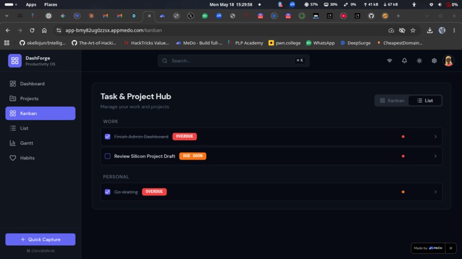The width and height of the screenshot is (462, 259).
Task: Reload the current page
Action: [x=32, y=30]
